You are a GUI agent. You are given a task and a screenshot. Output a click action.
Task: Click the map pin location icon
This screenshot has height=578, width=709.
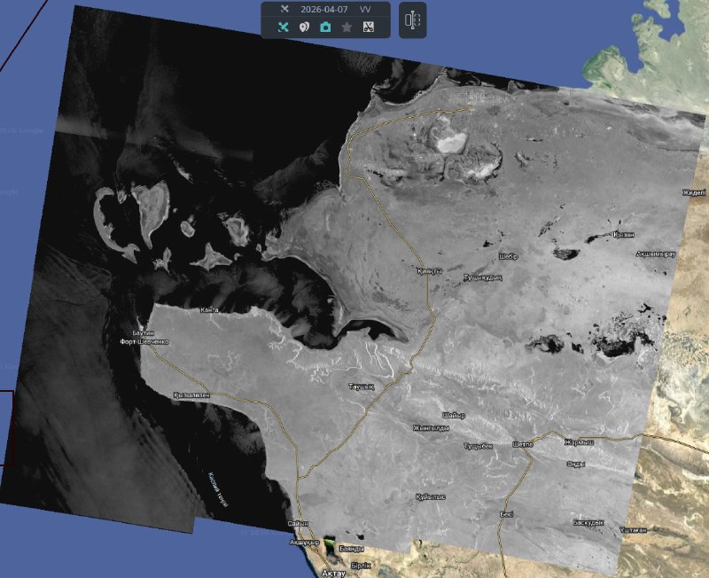(304, 27)
